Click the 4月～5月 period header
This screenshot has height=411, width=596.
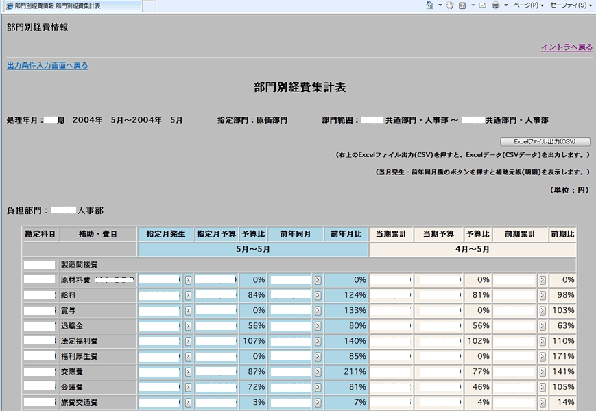(473, 250)
